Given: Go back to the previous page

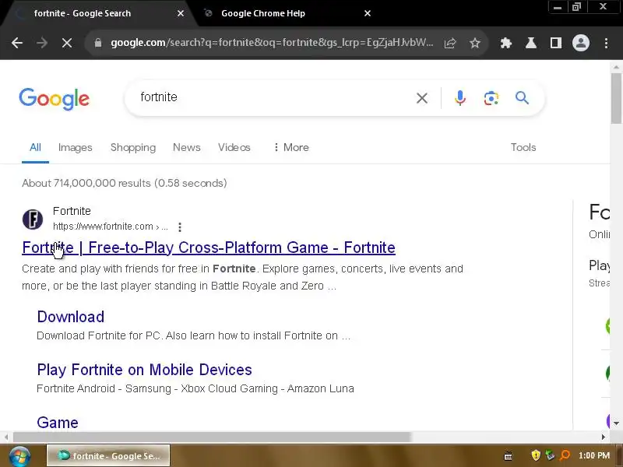Looking at the screenshot, I should pyautogui.click(x=17, y=43).
